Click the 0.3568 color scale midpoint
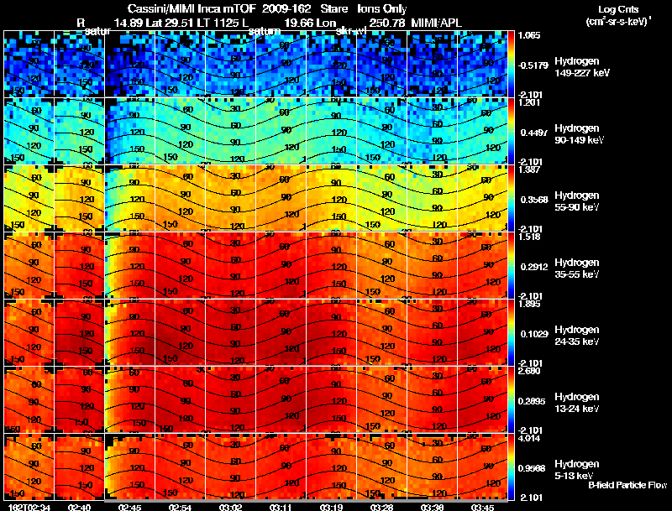 click(534, 200)
